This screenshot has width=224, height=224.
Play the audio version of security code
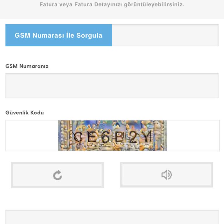pyautogui.click(x=167, y=175)
